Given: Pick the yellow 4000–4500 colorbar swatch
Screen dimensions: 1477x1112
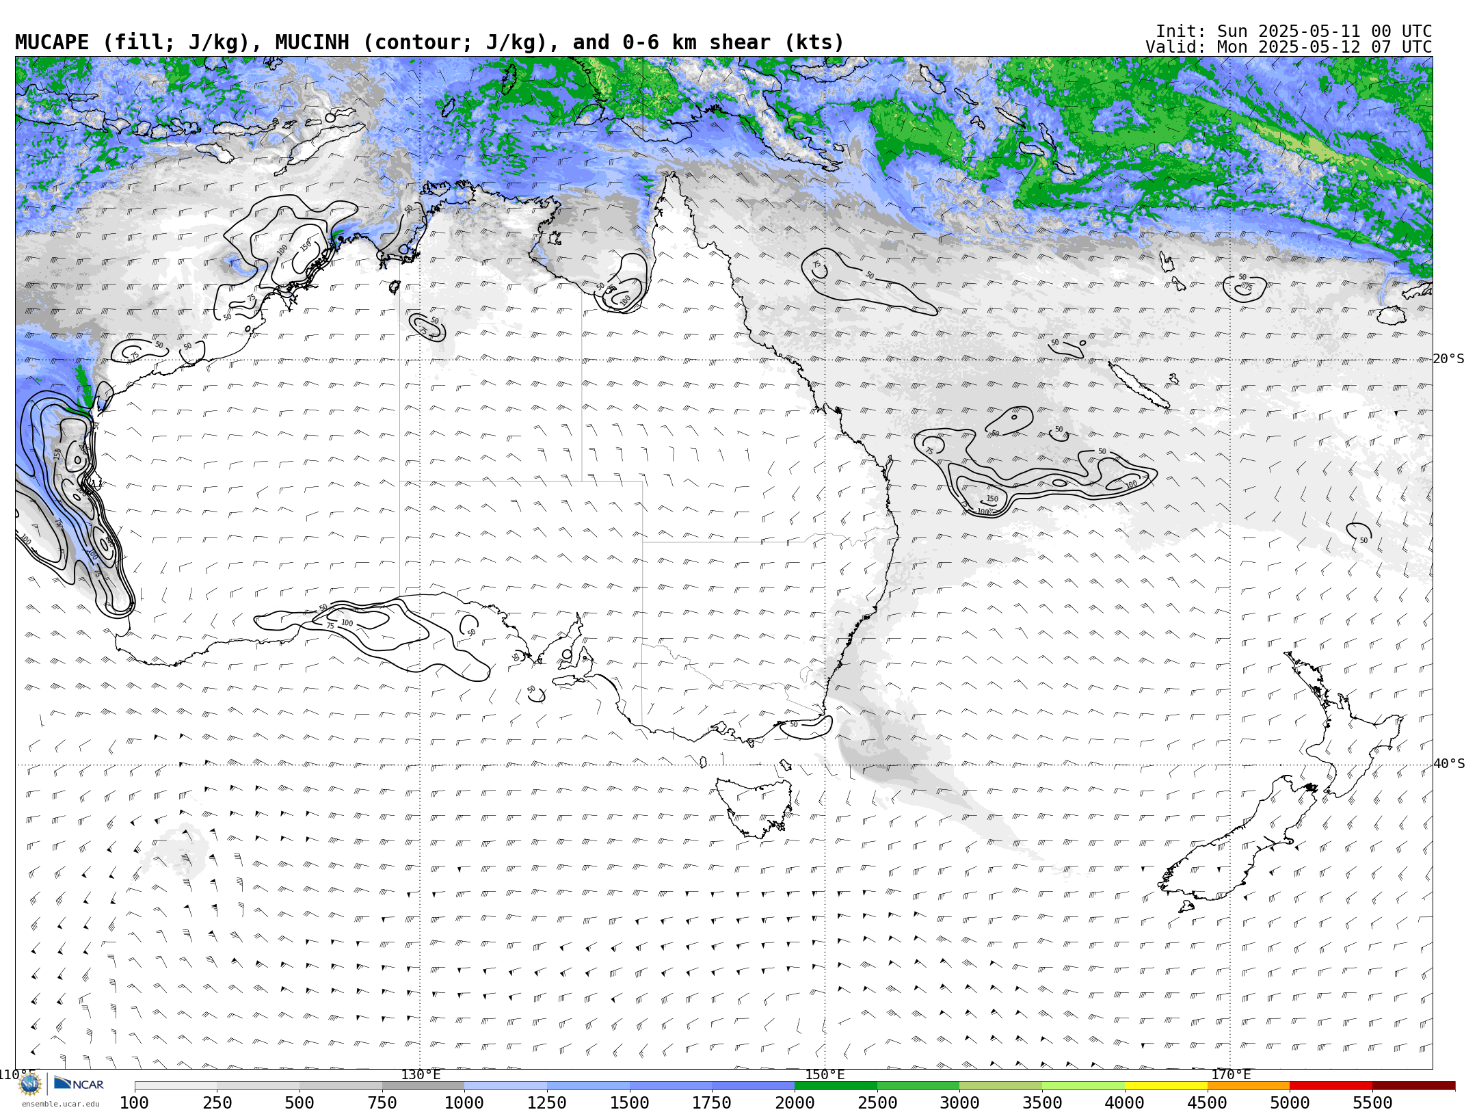Looking at the screenshot, I should point(1166,1086).
